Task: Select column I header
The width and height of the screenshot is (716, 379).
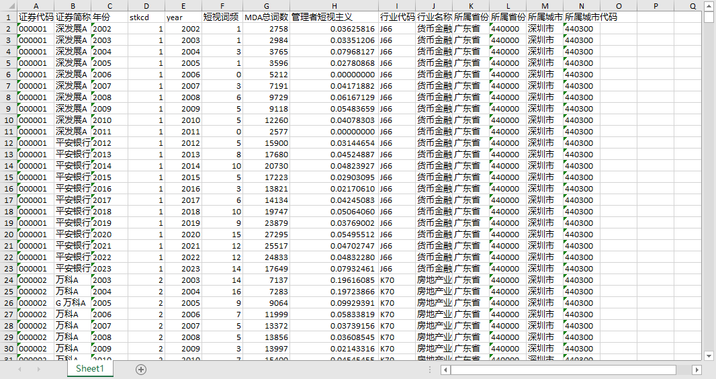Action: click(397, 6)
